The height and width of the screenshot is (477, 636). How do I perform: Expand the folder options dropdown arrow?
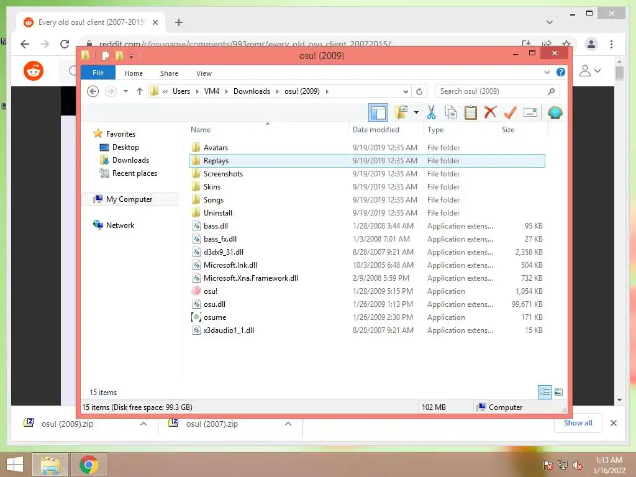point(416,112)
